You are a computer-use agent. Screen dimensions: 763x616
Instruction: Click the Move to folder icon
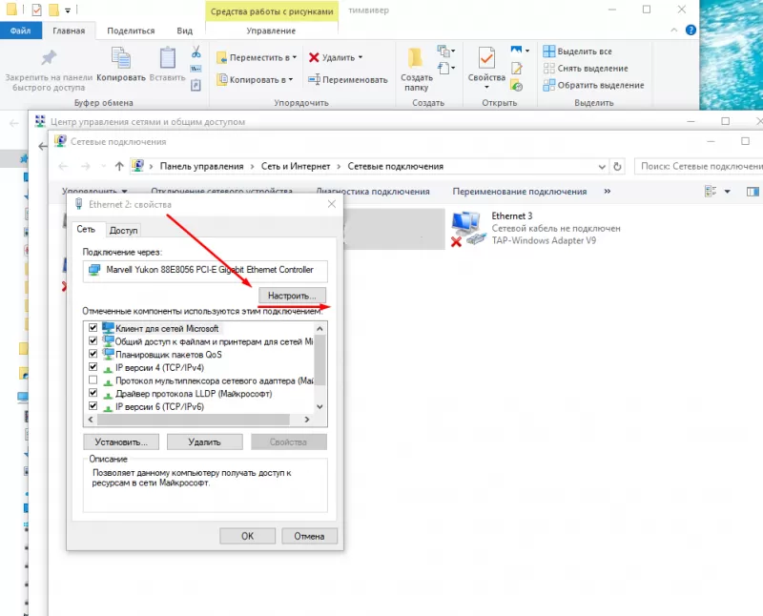tap(221, 57)
